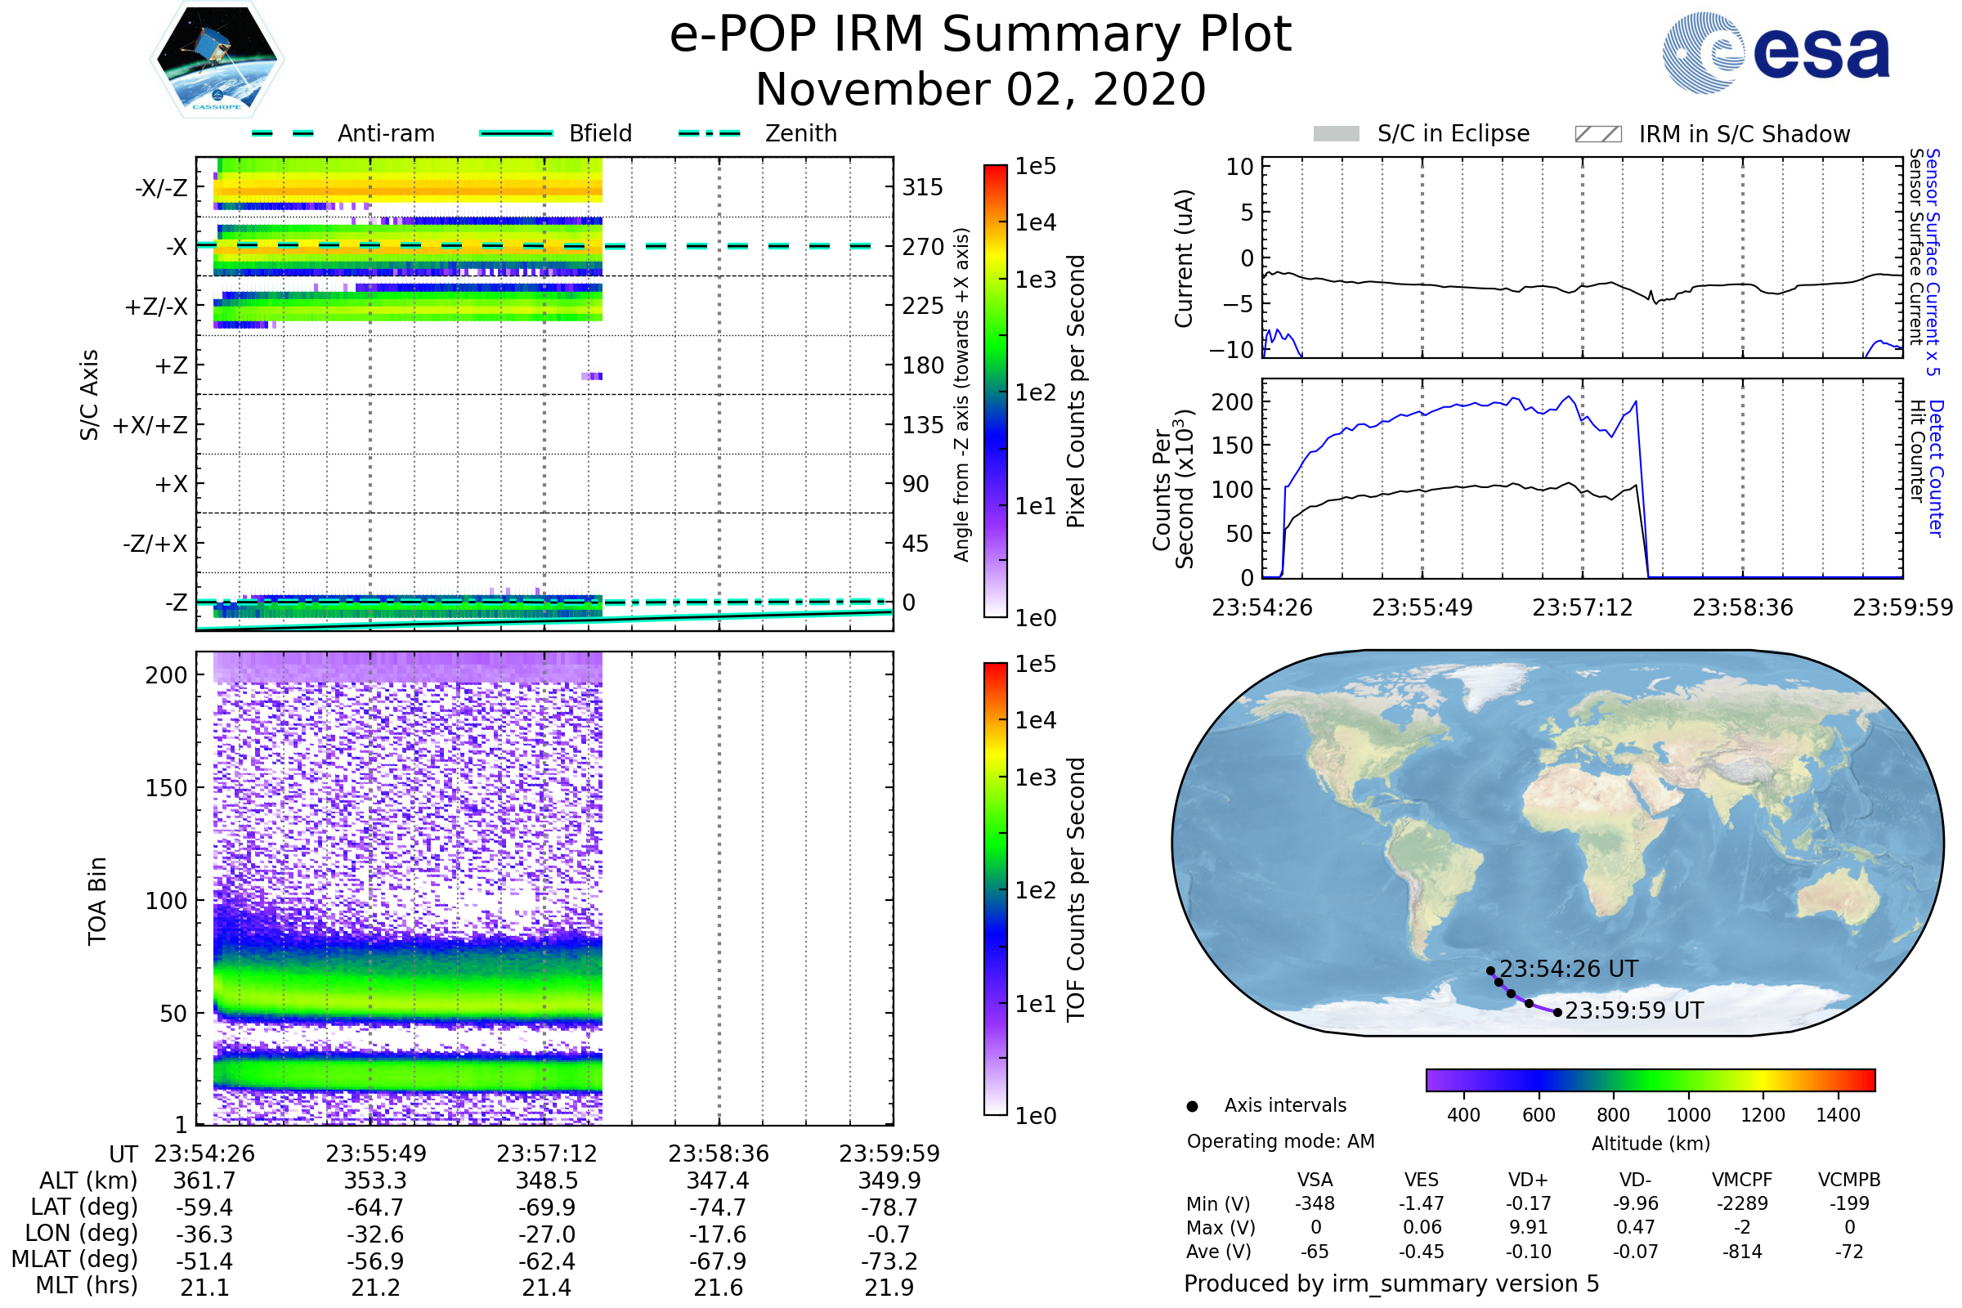Click the Sensor Surface Current x 5 label
This screenshot has width=1962, height=1308.
click(1932, 262)
